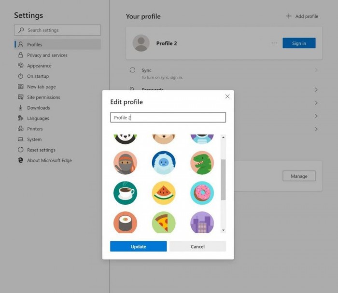Click the Update button
The image size is (338, 293).
[139, 246]
